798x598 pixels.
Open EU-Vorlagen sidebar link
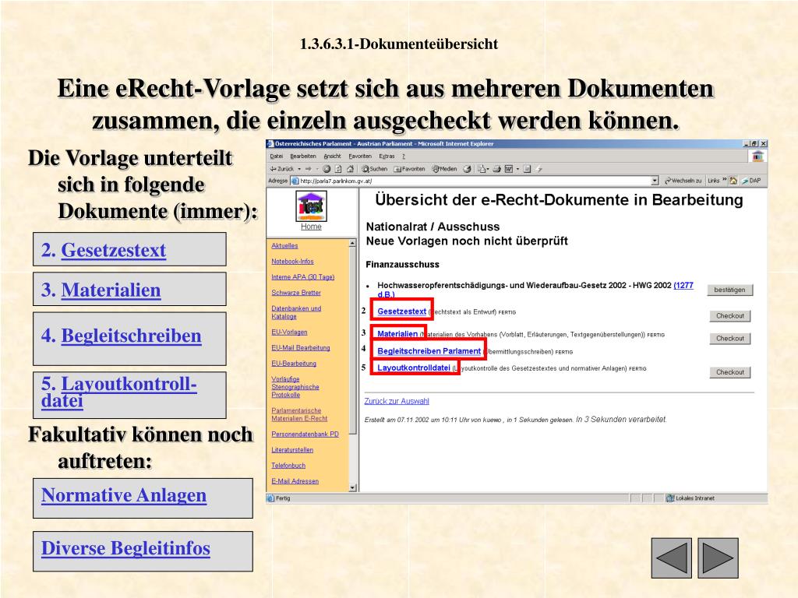pyautogui.click(x=289, y=332)
